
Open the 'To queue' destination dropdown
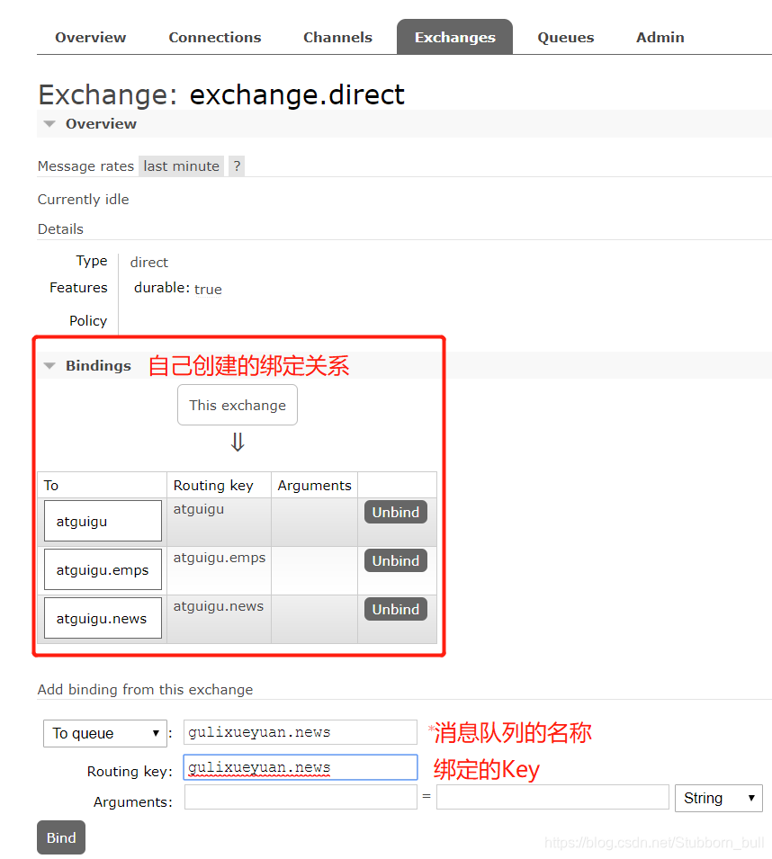click(x=105, y=734)
